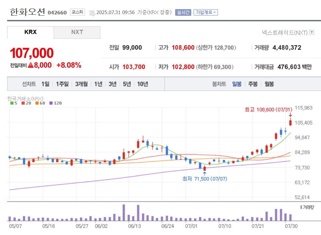Click the 전일 value 99,000

coord(132,47)
